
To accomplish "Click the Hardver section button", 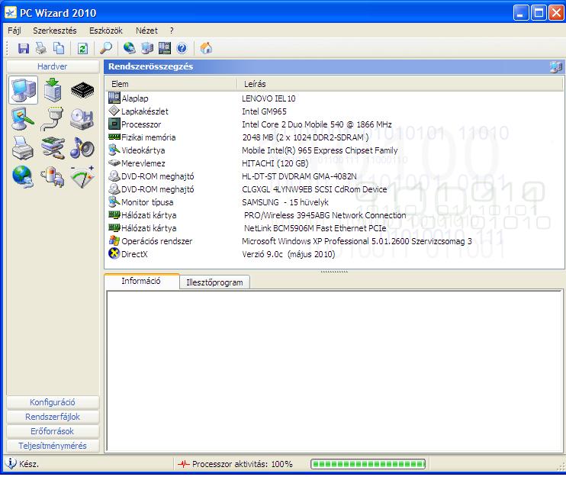I will (53, 66).
